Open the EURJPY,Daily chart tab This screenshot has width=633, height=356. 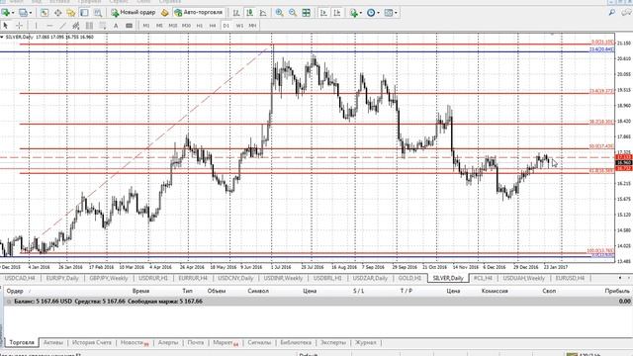pos(62,278)
